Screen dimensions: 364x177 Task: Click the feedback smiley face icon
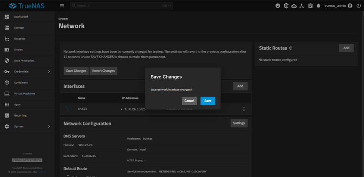coord(278,6)
